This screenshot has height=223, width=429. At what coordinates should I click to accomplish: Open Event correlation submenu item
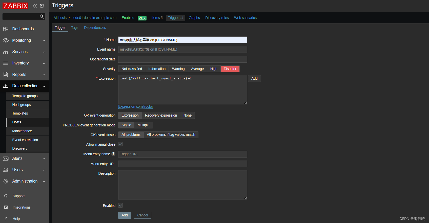coord(27,140)
